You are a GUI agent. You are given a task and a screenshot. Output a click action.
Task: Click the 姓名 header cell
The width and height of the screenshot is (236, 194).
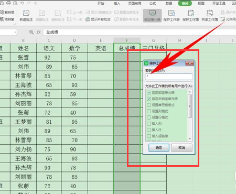pyautogui.click(x=23, y=48)
